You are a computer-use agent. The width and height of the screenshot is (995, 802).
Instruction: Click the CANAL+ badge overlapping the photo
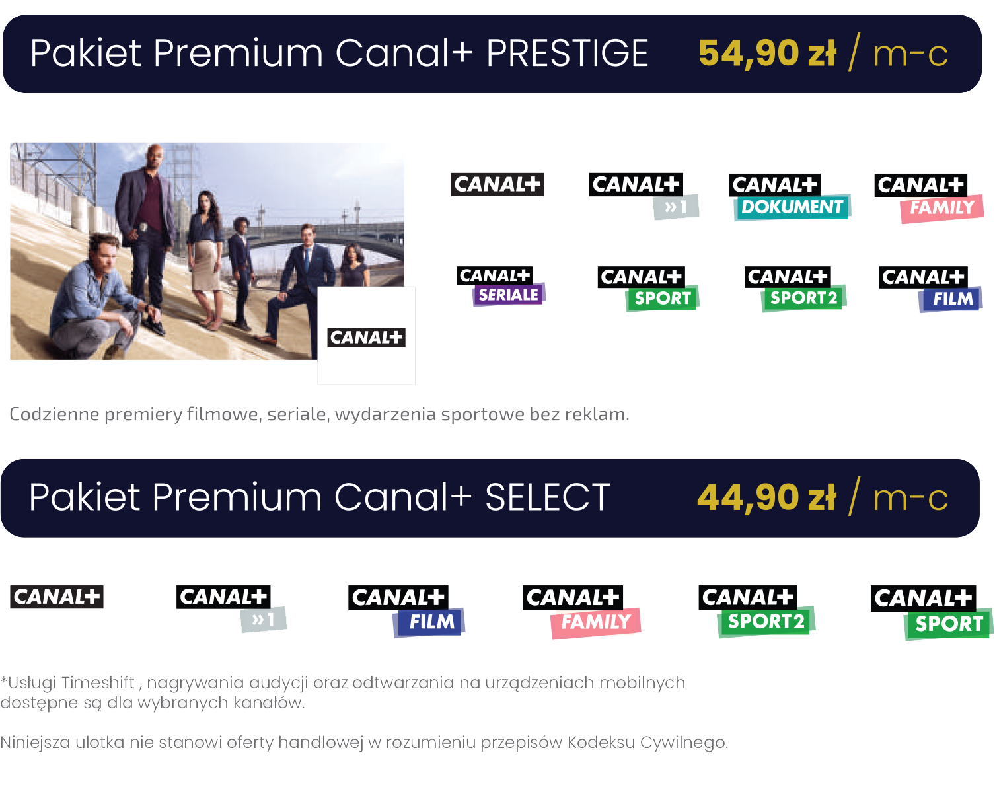pos(366,337)
